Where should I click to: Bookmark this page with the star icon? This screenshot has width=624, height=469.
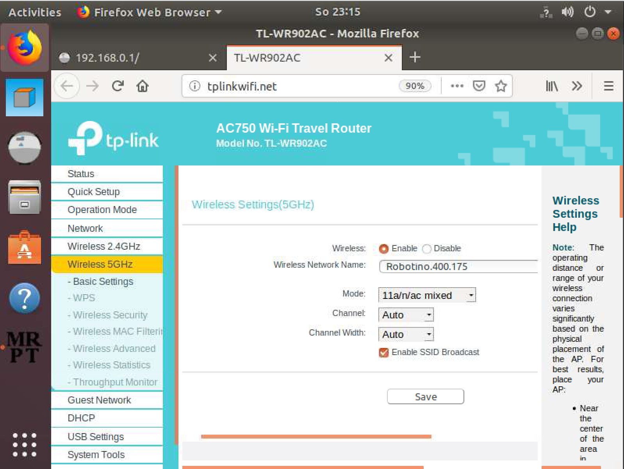tap(501, 86)
